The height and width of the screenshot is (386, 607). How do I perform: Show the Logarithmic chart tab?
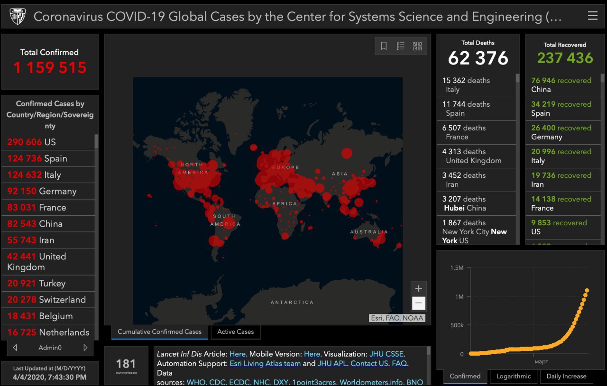pyautogui.click(x=513, y=376)
